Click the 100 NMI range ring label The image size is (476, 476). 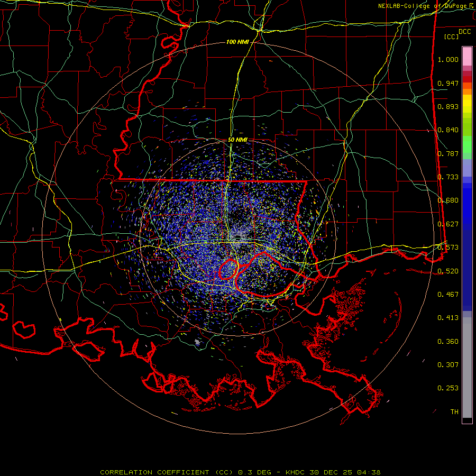(237, 42)
